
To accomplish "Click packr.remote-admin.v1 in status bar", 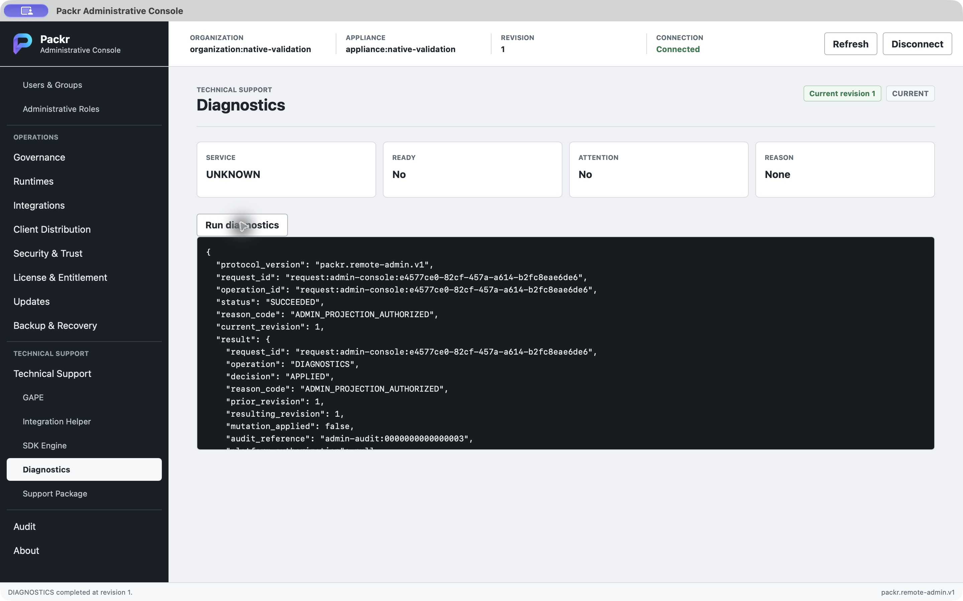I will pyautogui.click(x=918, y=592).
